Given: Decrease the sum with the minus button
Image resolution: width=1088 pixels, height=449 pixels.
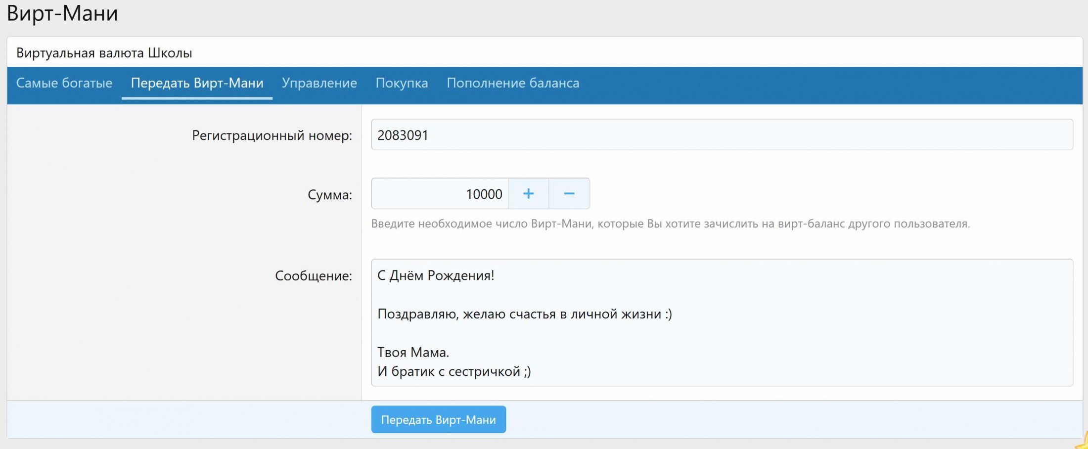Looking at the screenshot, I should 569,193.
